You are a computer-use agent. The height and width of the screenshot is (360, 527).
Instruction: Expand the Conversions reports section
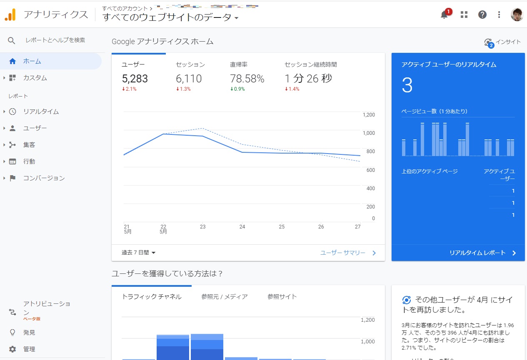4,178
